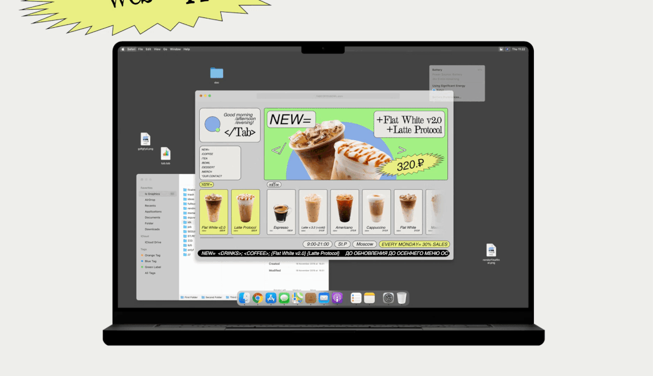This screenshot has width=653, height=376.
Task: Select AirDrop in the Finder sidebar
Action: tap(150, 200)
